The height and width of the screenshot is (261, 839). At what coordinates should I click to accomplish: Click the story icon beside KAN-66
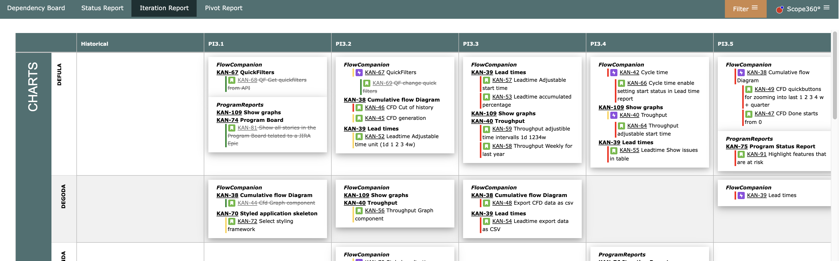point(621,83)
